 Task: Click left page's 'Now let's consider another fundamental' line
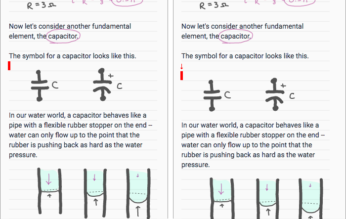click(x=70, y=26)
